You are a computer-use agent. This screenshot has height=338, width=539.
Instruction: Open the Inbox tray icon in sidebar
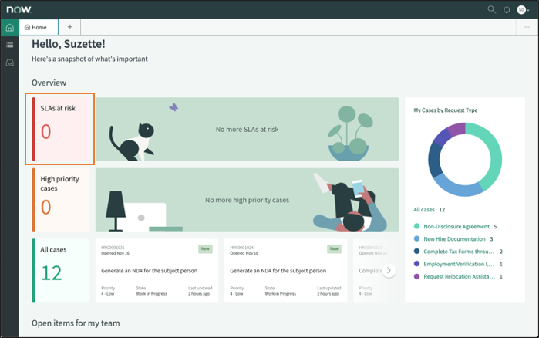[x=9, y=63]
